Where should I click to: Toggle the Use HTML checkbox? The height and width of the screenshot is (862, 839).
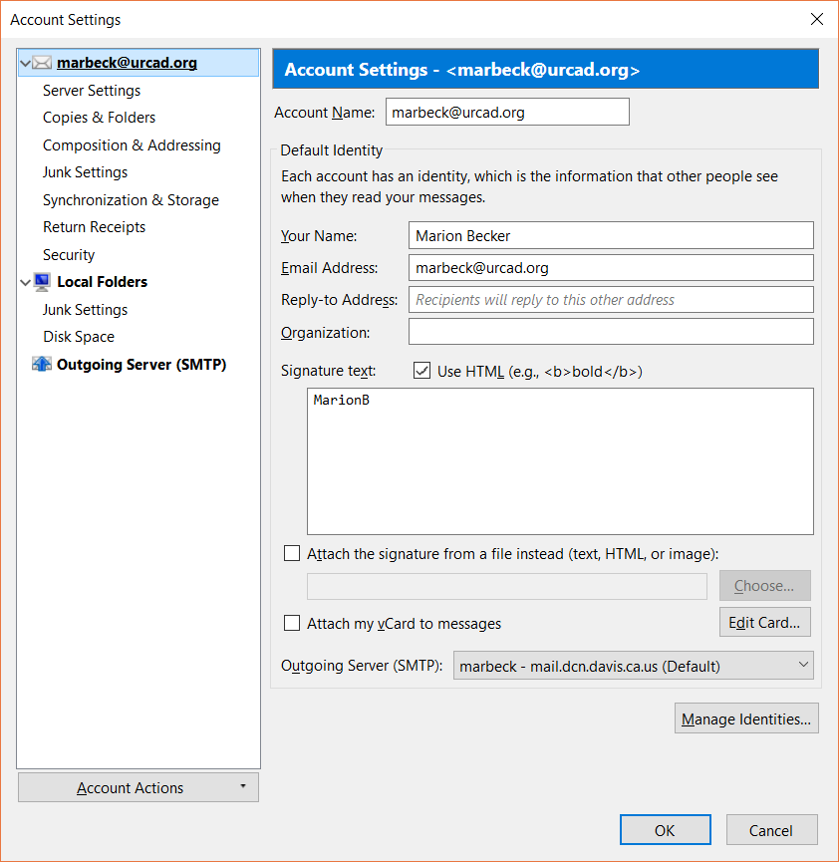click(421, 371)
